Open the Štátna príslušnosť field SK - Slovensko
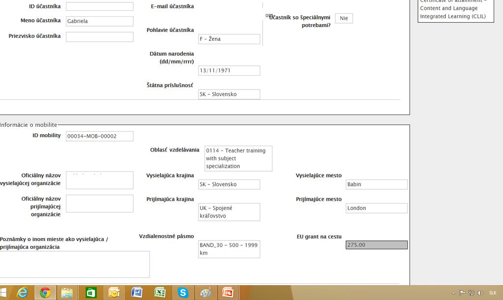The image size is (503, 300). point(229,94)
